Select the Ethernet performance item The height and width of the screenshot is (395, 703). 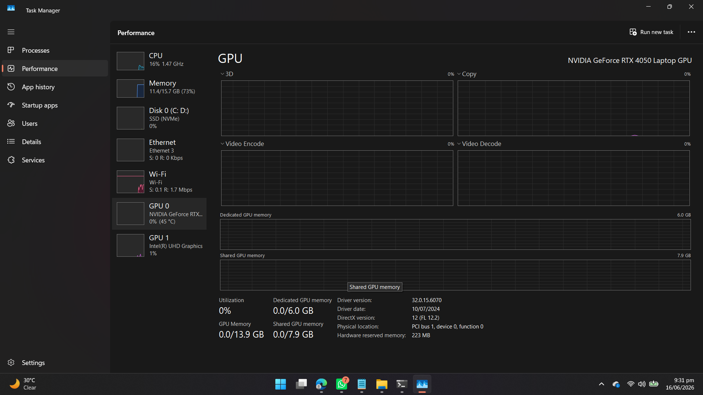tap(159, 150)
